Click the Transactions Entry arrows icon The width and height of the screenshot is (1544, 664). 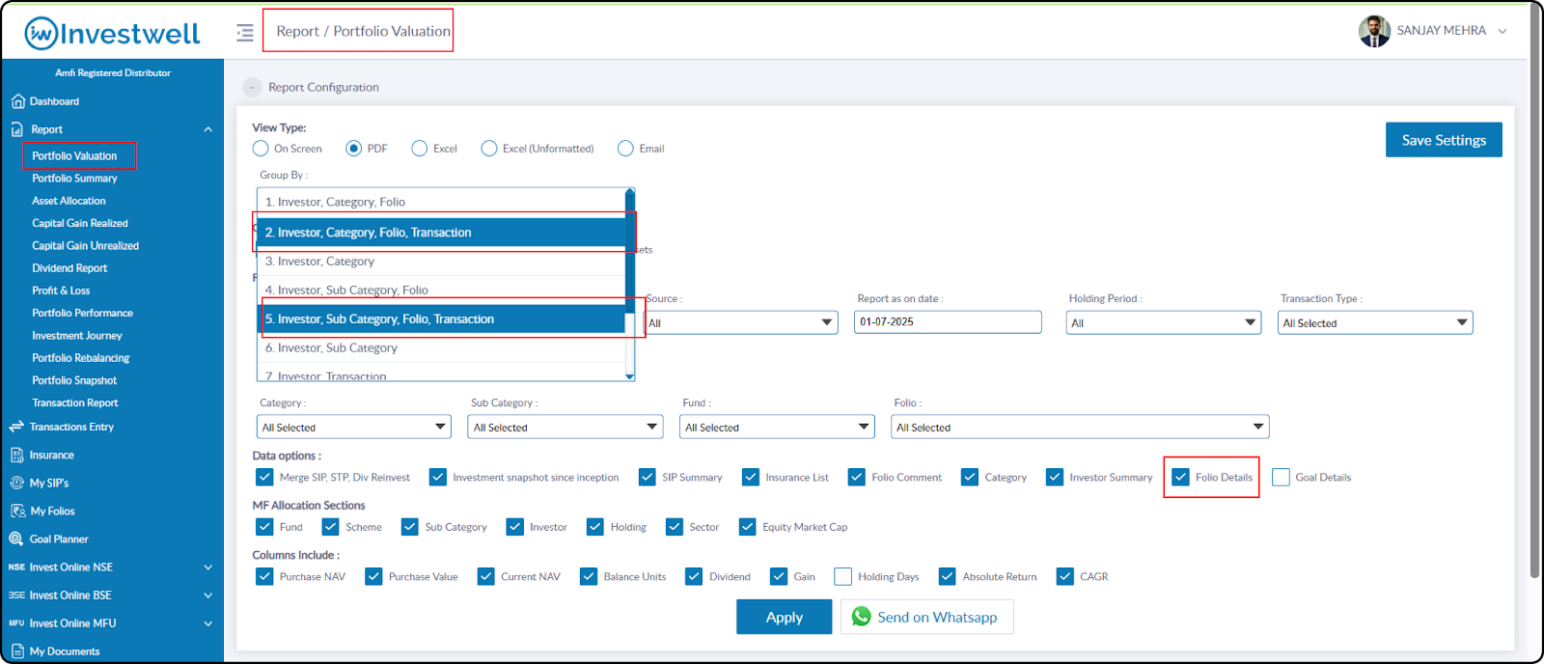[16, 427]
